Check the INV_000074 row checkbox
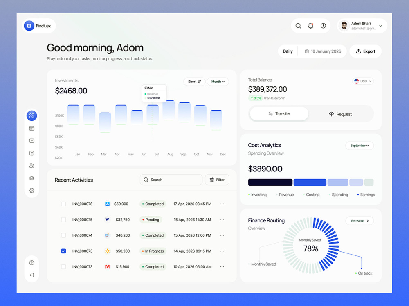409x306 pixels. (x=63, y=235)
